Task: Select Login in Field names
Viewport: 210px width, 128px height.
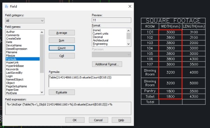Action: [x=9, y=76]
